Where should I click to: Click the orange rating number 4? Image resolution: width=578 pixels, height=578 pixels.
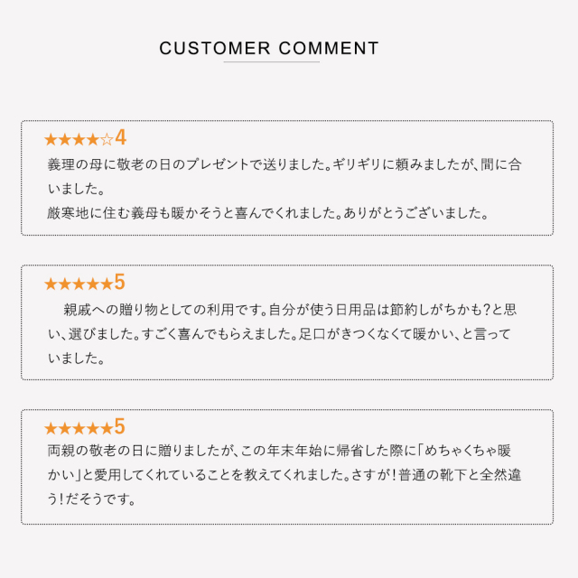pos(120,138)
